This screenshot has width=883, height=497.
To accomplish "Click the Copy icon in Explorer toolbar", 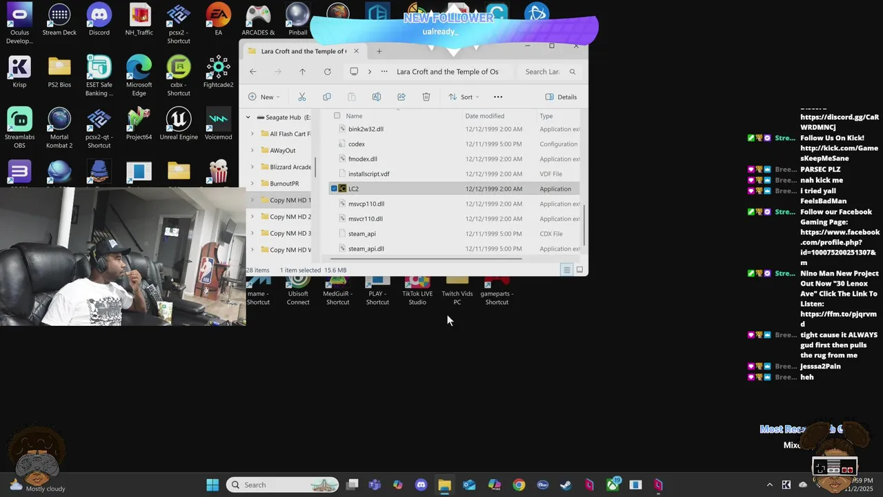I will pyautogui.click(x=327, y=97).
